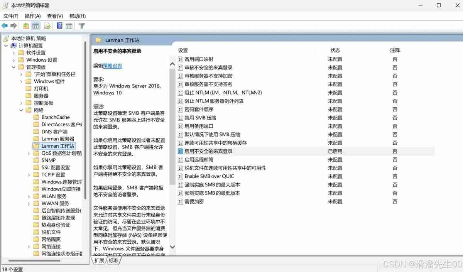Open the 操作(A) menu

click(x=33, y=16)
